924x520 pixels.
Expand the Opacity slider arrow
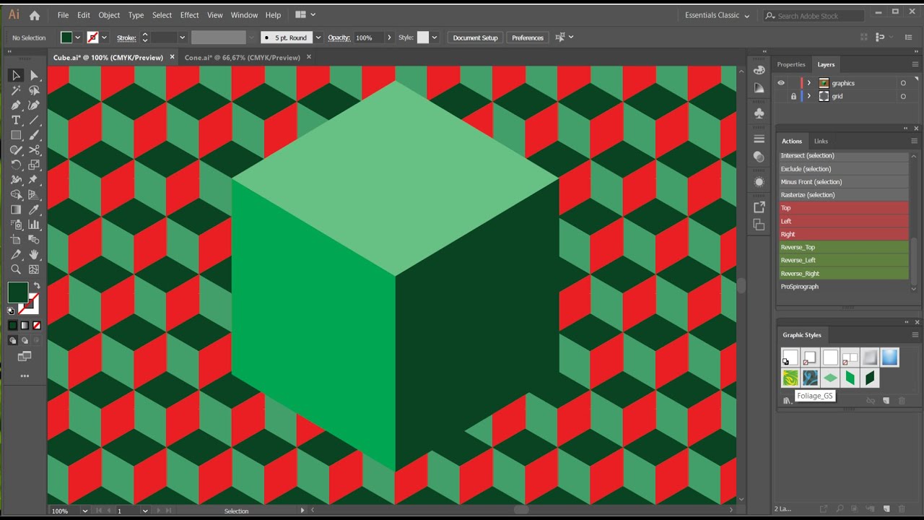click(x=390, y=38)
